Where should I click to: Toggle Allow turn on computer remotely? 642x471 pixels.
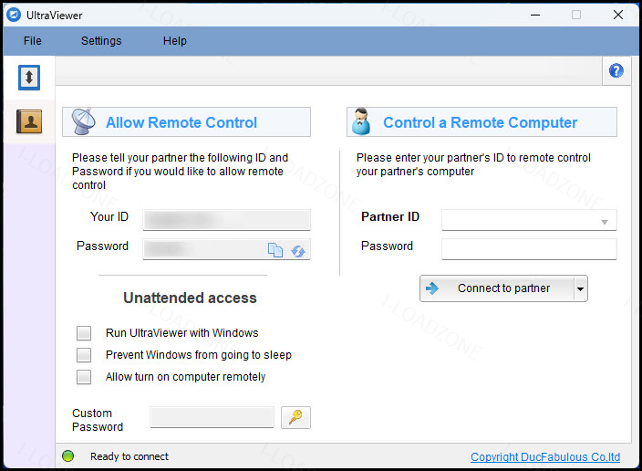click(84, 377)
